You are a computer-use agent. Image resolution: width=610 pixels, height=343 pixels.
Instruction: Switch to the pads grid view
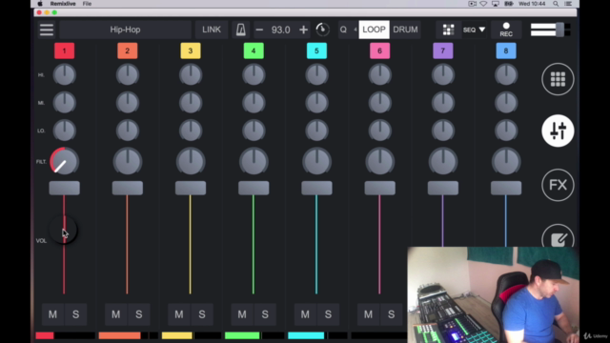pyautogui.click(x=558, y=79)
